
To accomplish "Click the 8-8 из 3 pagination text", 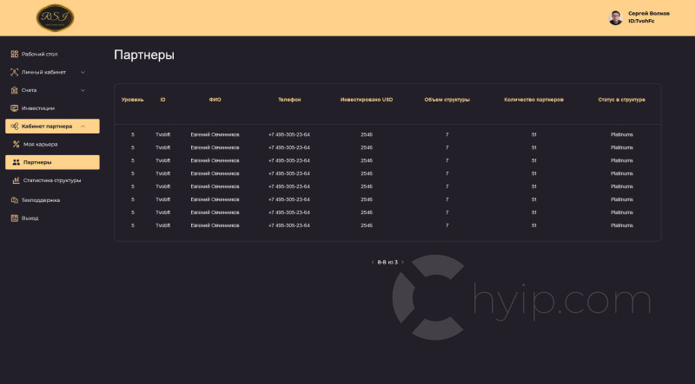I will 387,263.
